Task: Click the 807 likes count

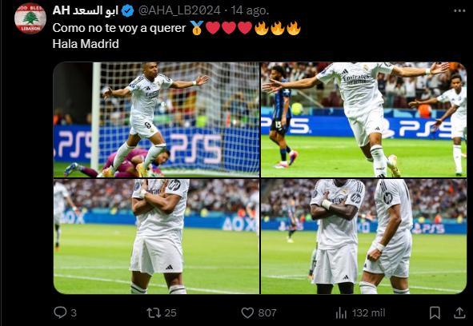Action: click(x=267, y=312)
